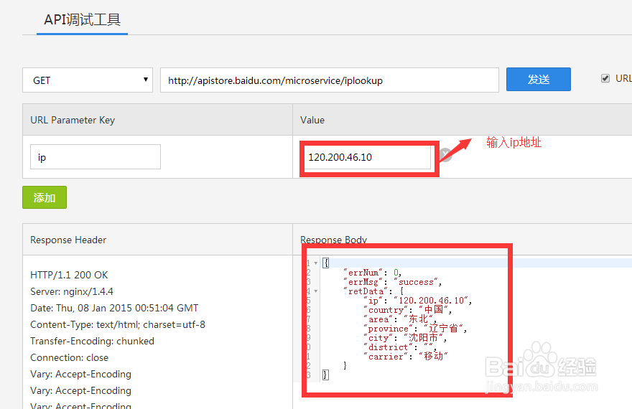632x409 pixels.
Task: Click the ip parameter key field
Action: tap(96, 157)
